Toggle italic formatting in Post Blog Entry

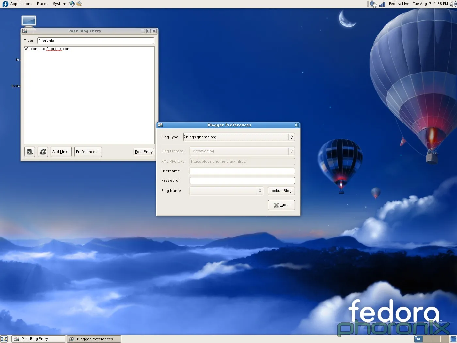pos(43,152)
